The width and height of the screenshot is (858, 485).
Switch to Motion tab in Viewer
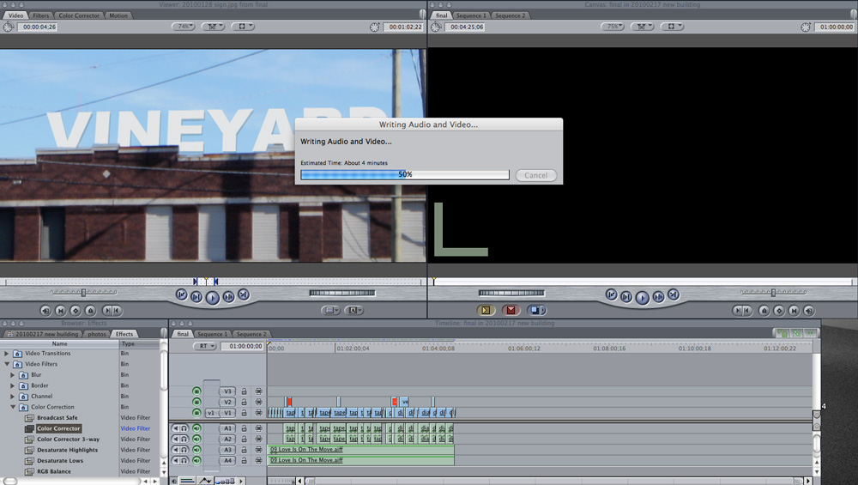(x=118, y=15)
